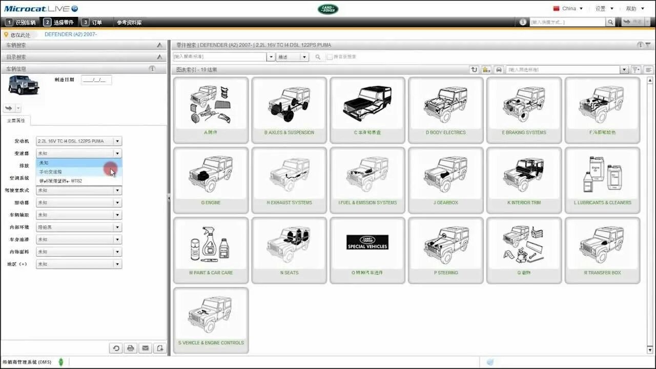Open the Special Vehicles category tile

pos(367,251)
